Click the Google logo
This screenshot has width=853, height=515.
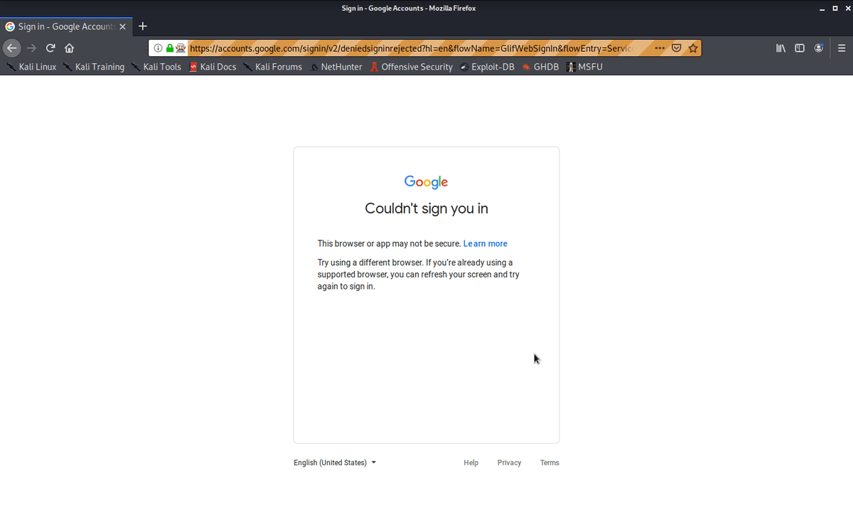pyautogui.click(x=426, y=182)
